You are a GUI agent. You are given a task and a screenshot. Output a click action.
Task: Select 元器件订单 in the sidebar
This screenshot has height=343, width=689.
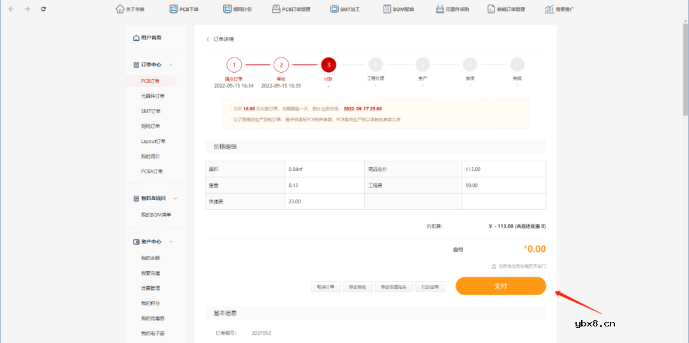coord(152,96)
